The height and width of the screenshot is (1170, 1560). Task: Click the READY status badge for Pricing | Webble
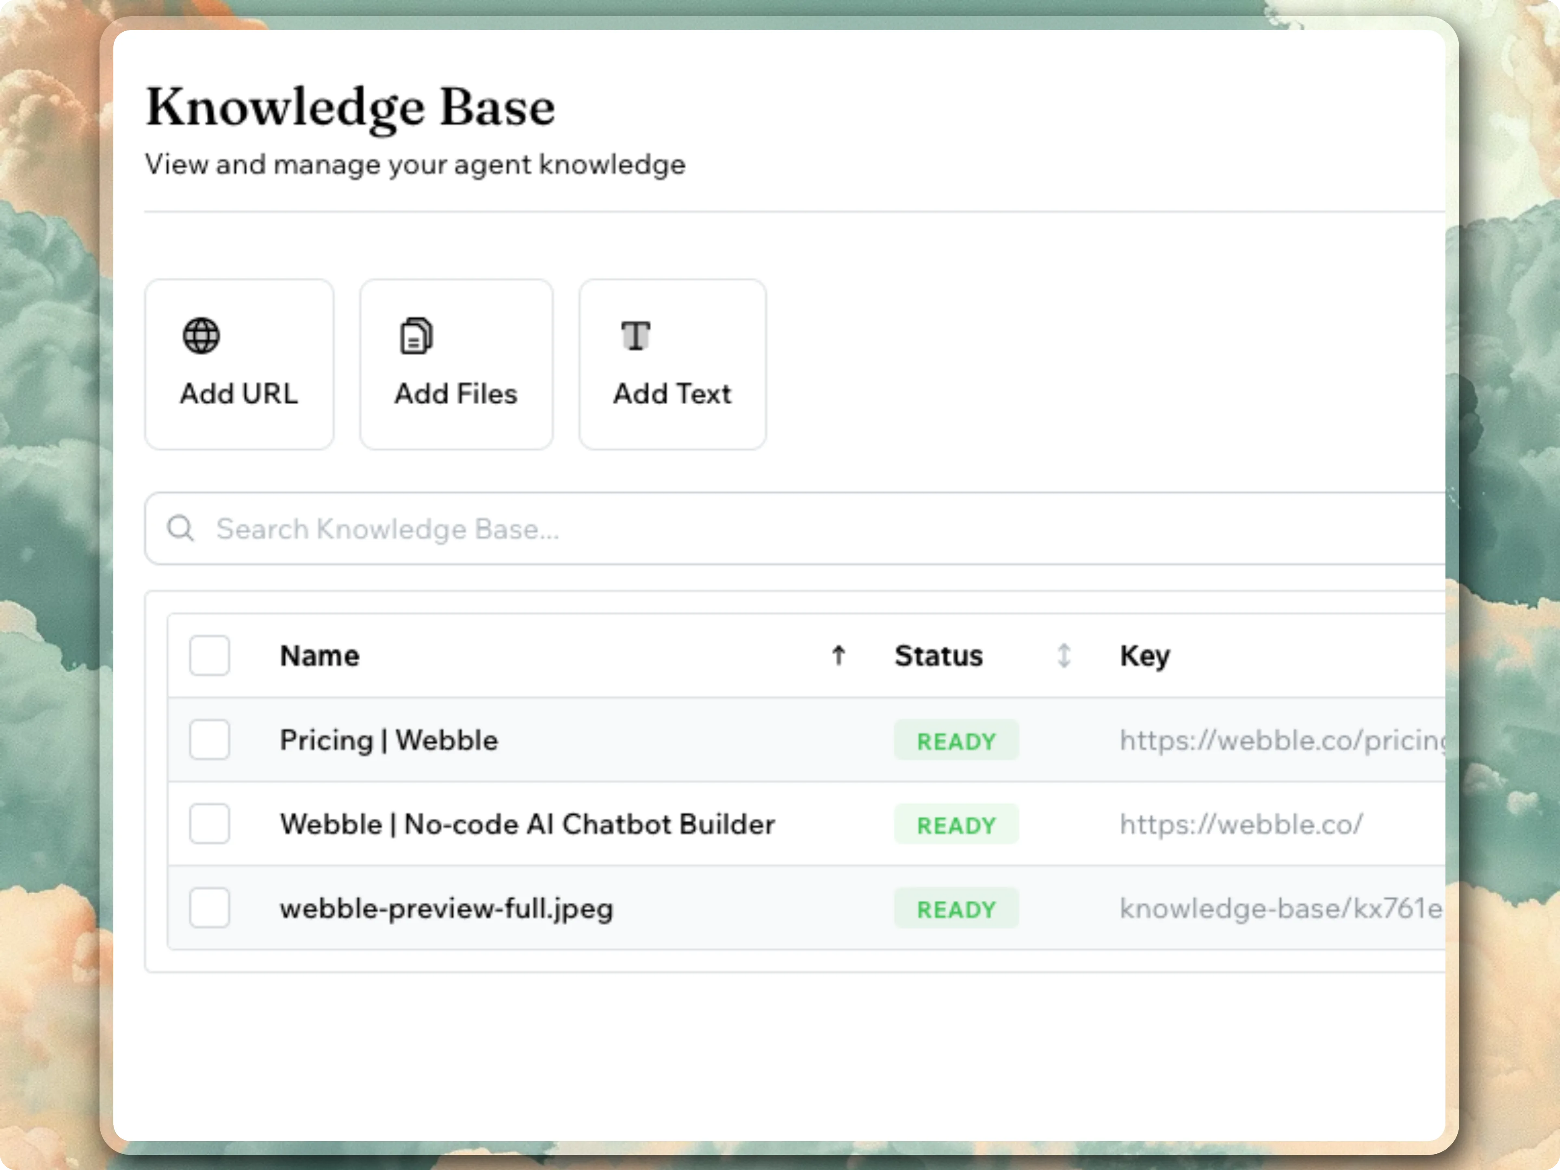956,740
